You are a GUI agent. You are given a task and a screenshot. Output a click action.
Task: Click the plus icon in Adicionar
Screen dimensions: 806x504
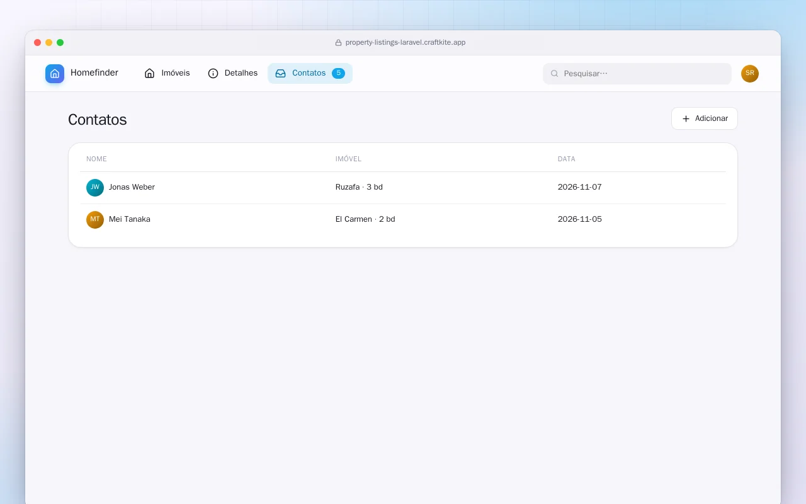(x=686, y=118)
